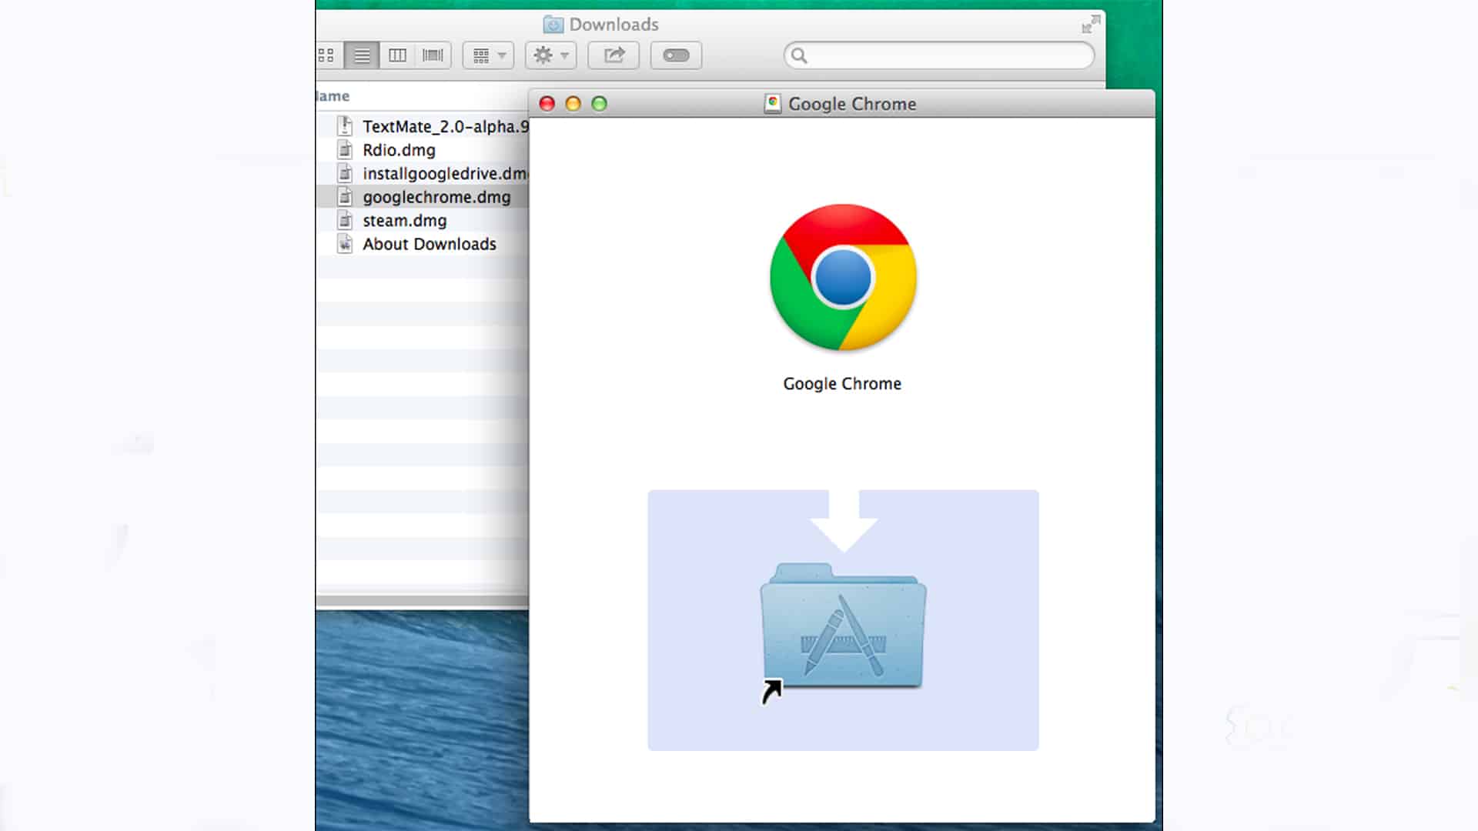Sort the Downloads list by the Name header
1478x831 pixels.
333,96
